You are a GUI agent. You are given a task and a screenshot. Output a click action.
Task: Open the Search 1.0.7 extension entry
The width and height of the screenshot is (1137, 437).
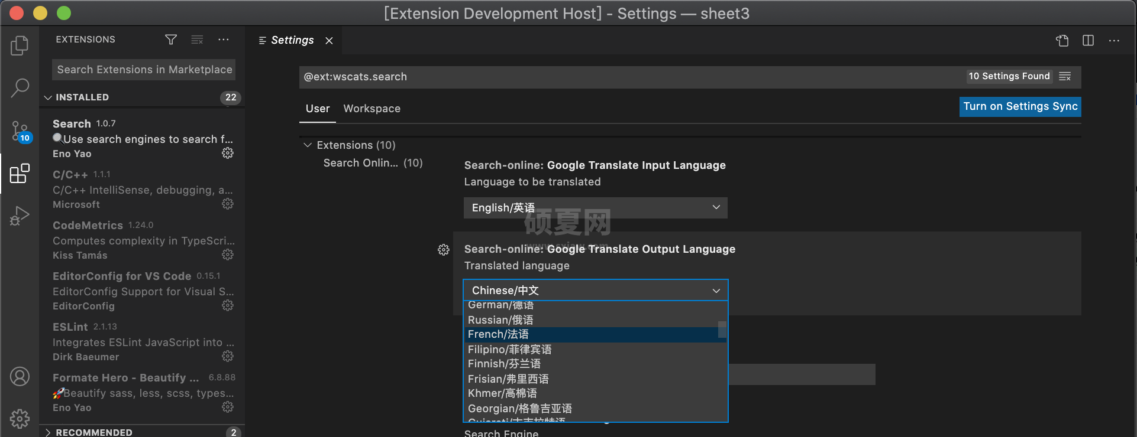142,138
